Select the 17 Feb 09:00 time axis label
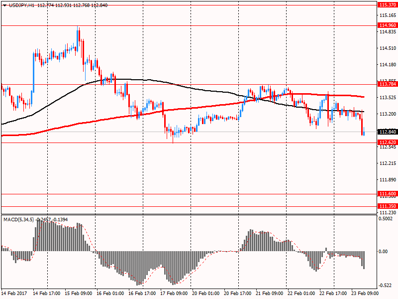398x299 pixels. click(174, 294)
